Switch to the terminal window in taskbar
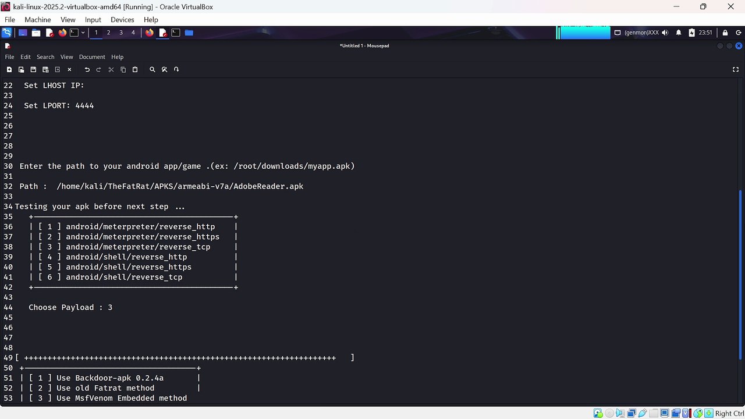Image resolution: width=745 pixels, height=419 pixels. tap(176, 33)
